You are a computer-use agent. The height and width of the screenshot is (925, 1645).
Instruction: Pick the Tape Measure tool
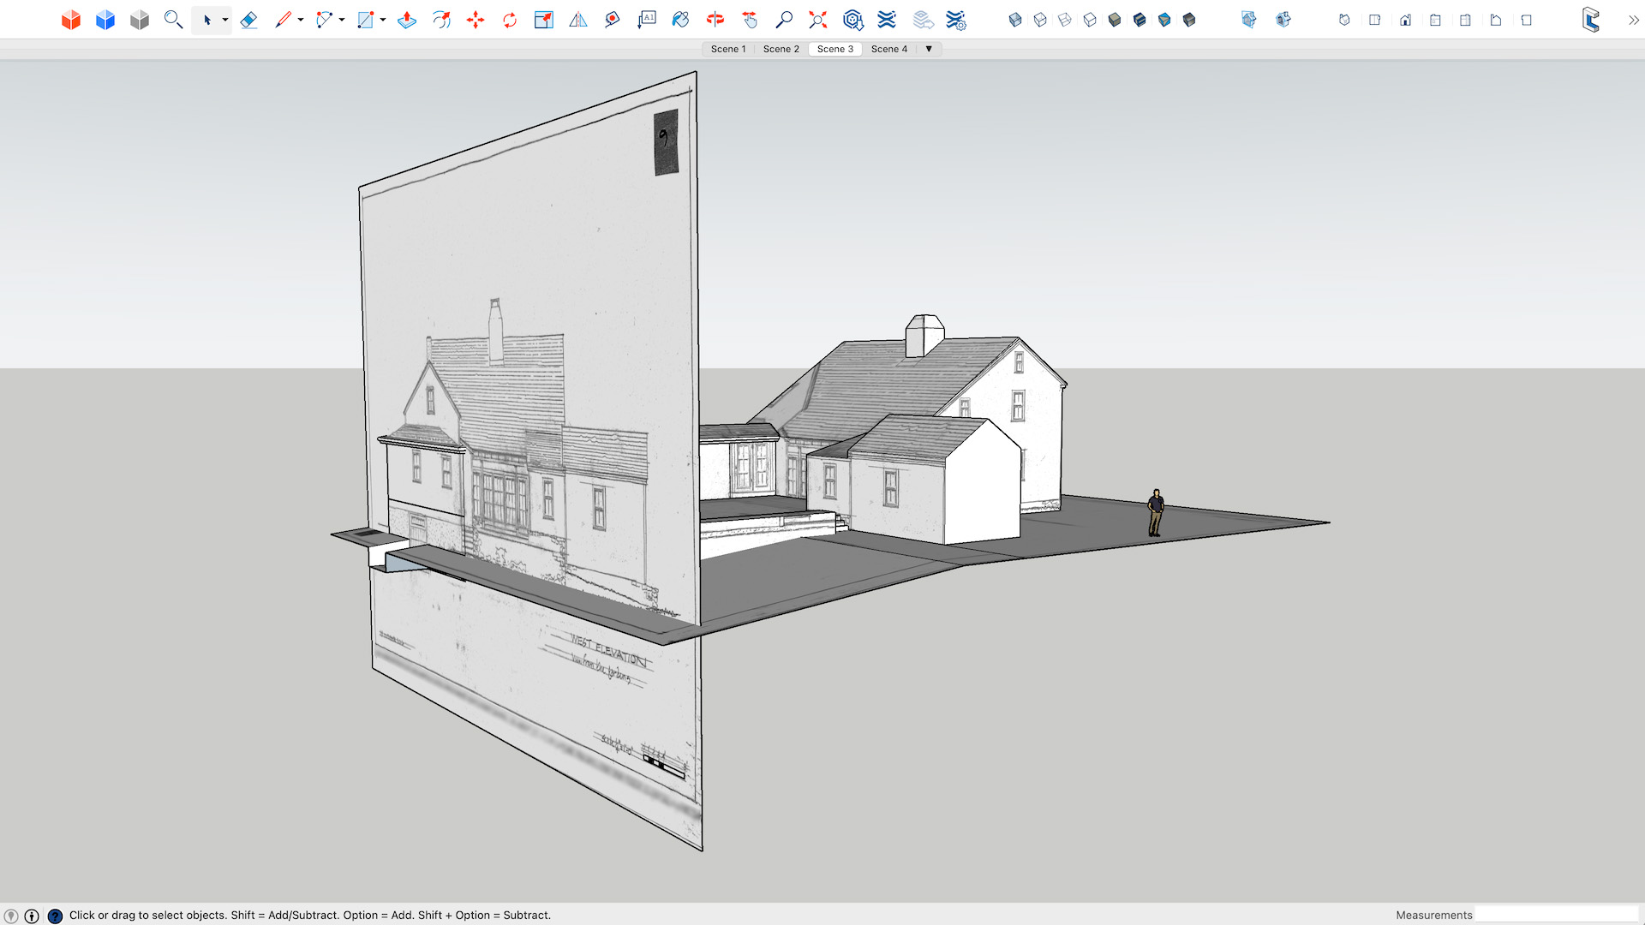click(613, 20)
